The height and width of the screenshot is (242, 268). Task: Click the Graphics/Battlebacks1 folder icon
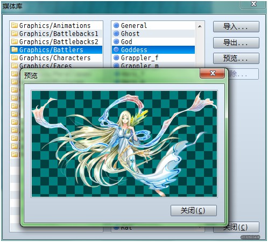[15, 33]
